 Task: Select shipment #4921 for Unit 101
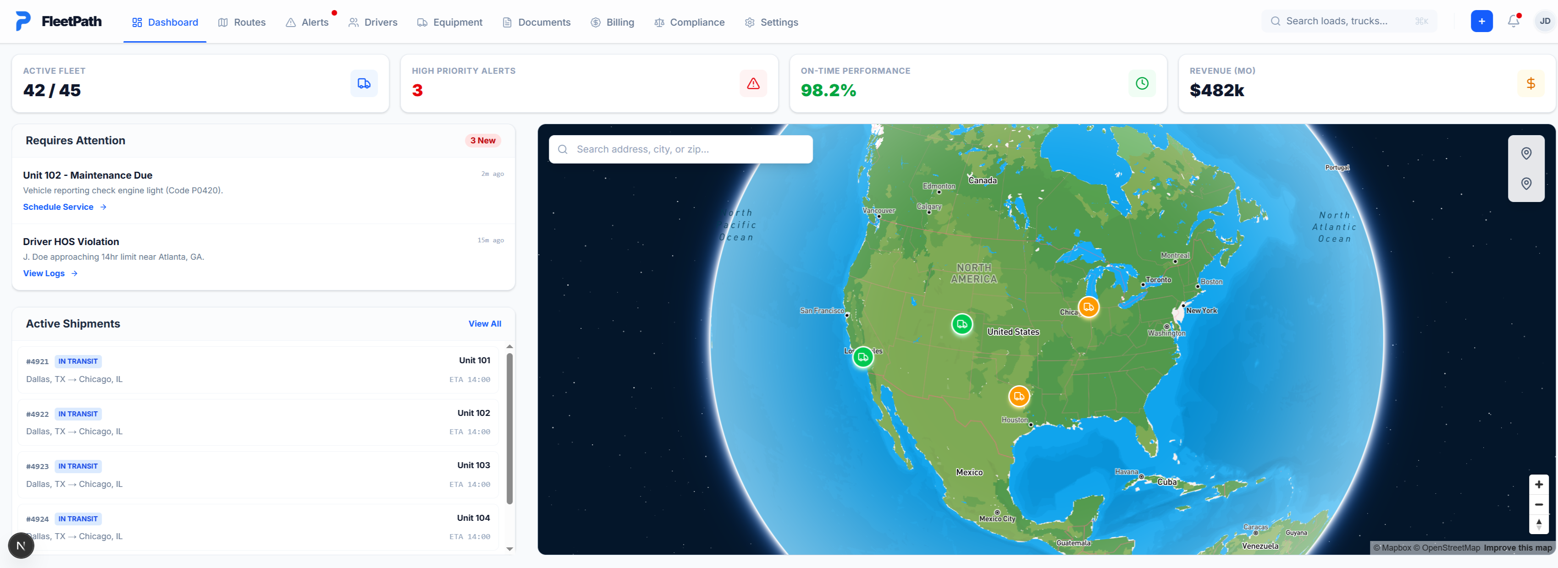click(x=258, y=370)
